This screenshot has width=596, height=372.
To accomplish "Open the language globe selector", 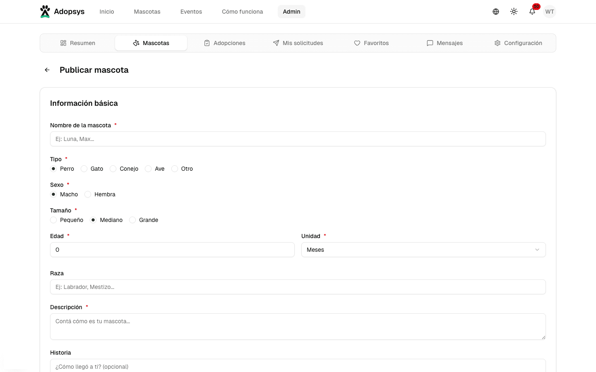I will 496,12.
